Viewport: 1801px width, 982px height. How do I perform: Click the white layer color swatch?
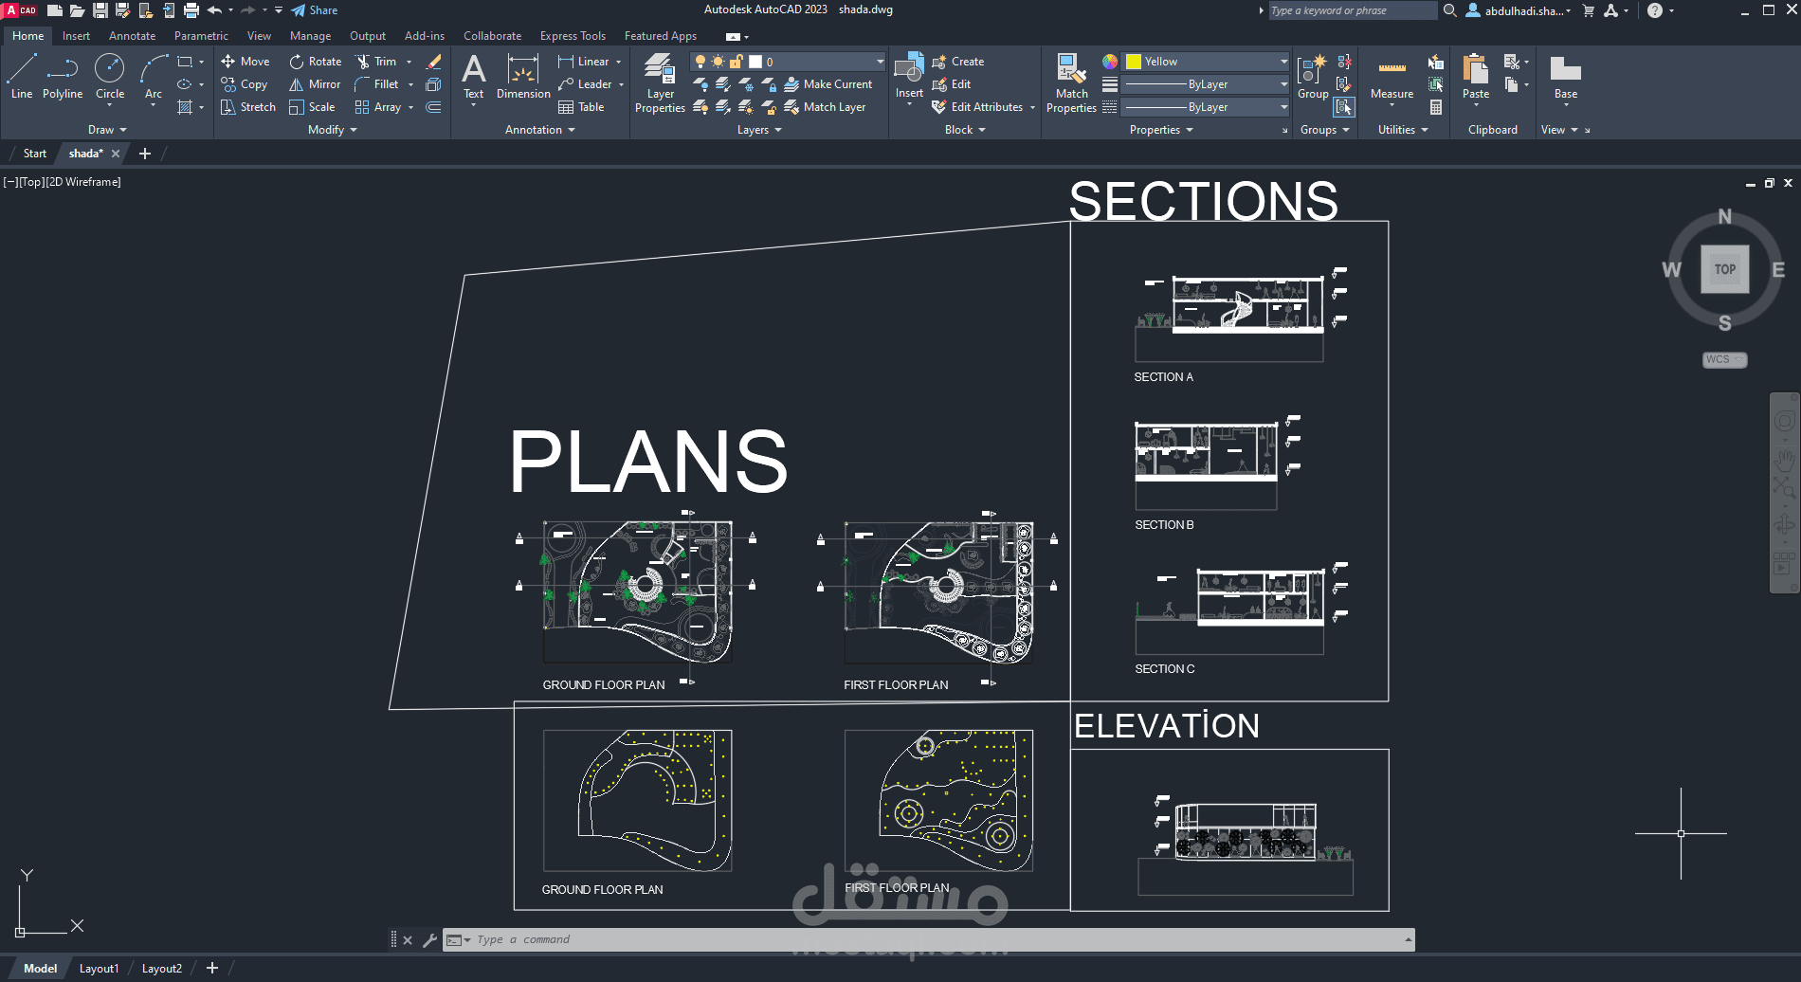[755, 62]
